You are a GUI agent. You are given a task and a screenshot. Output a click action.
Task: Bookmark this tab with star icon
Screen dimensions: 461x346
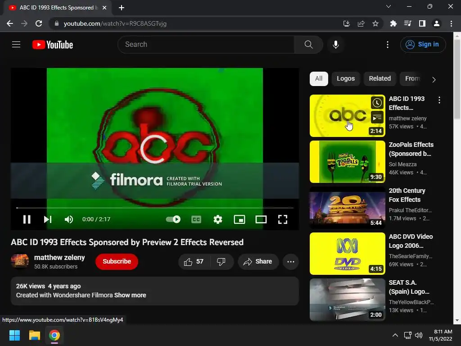(375, 23)
